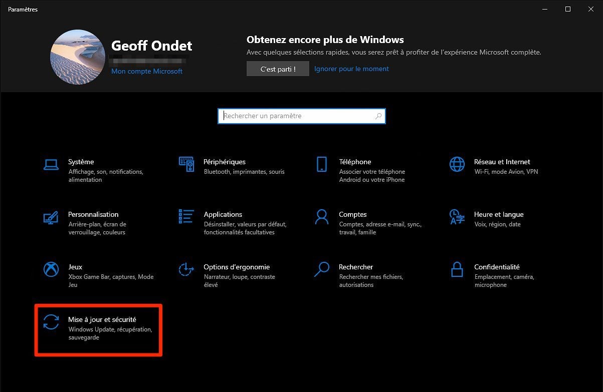This screenshot has height=392, width=603.
Task: Open the Jeux Xbox icon
Action: point(51,269)
